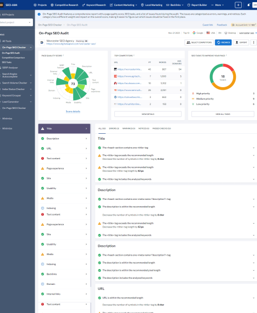This screenshot has height=313, width=257.
Task: Click the blue info icon in banner
Action: (39, 15)
